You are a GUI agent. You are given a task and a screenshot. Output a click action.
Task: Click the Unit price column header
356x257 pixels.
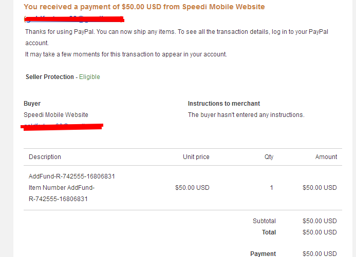[x=196, y=157]
